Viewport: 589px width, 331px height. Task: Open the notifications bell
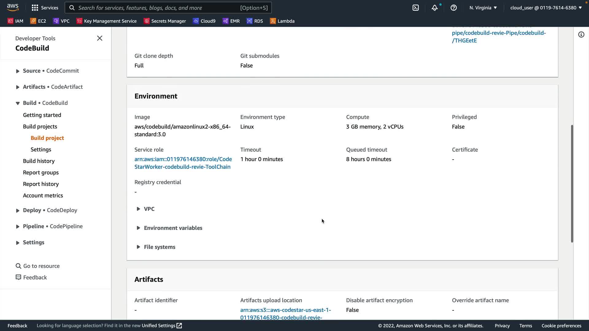click(x=434, y=8)
